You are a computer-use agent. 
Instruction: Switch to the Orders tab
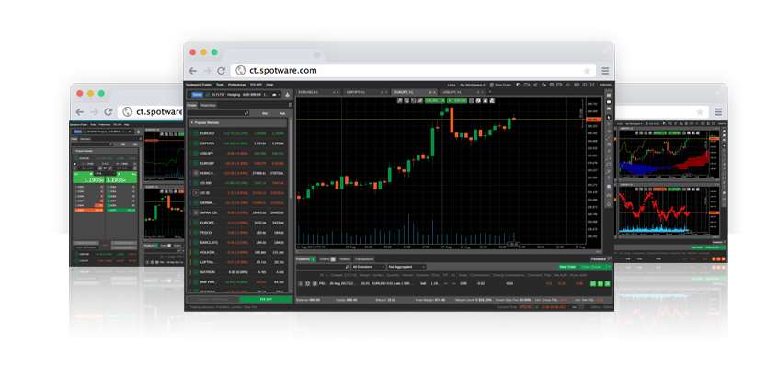point(326,259)
